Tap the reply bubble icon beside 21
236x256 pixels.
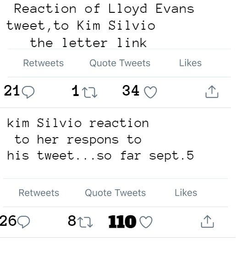point(28,92)
